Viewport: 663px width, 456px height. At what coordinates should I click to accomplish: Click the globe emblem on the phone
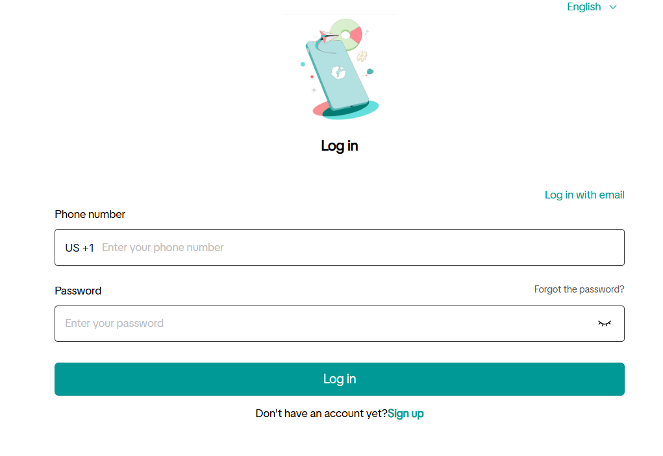338,73
